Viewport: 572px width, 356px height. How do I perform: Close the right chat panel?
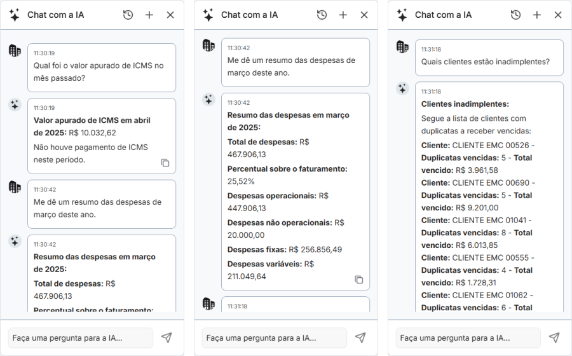(558, 15)
